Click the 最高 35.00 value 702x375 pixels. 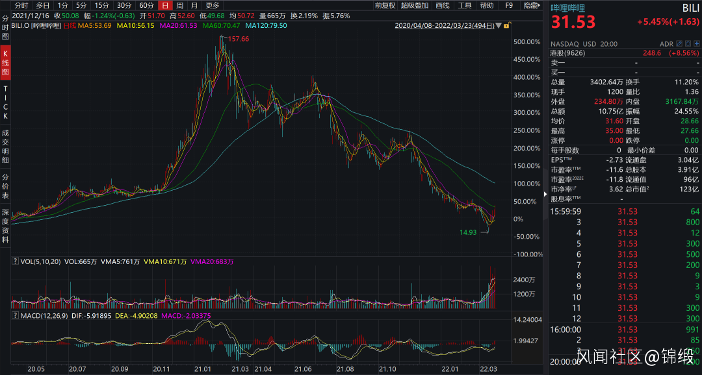[x=614, y=131]
